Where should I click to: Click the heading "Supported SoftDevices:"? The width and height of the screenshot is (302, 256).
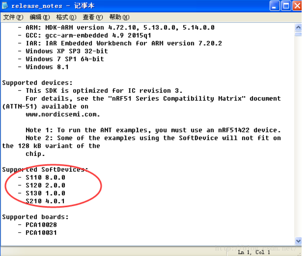point(45,170)
